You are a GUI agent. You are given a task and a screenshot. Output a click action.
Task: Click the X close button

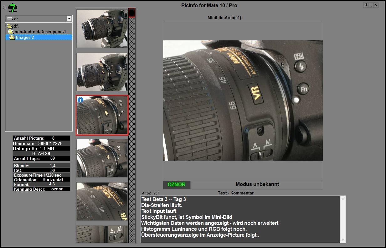376,5
